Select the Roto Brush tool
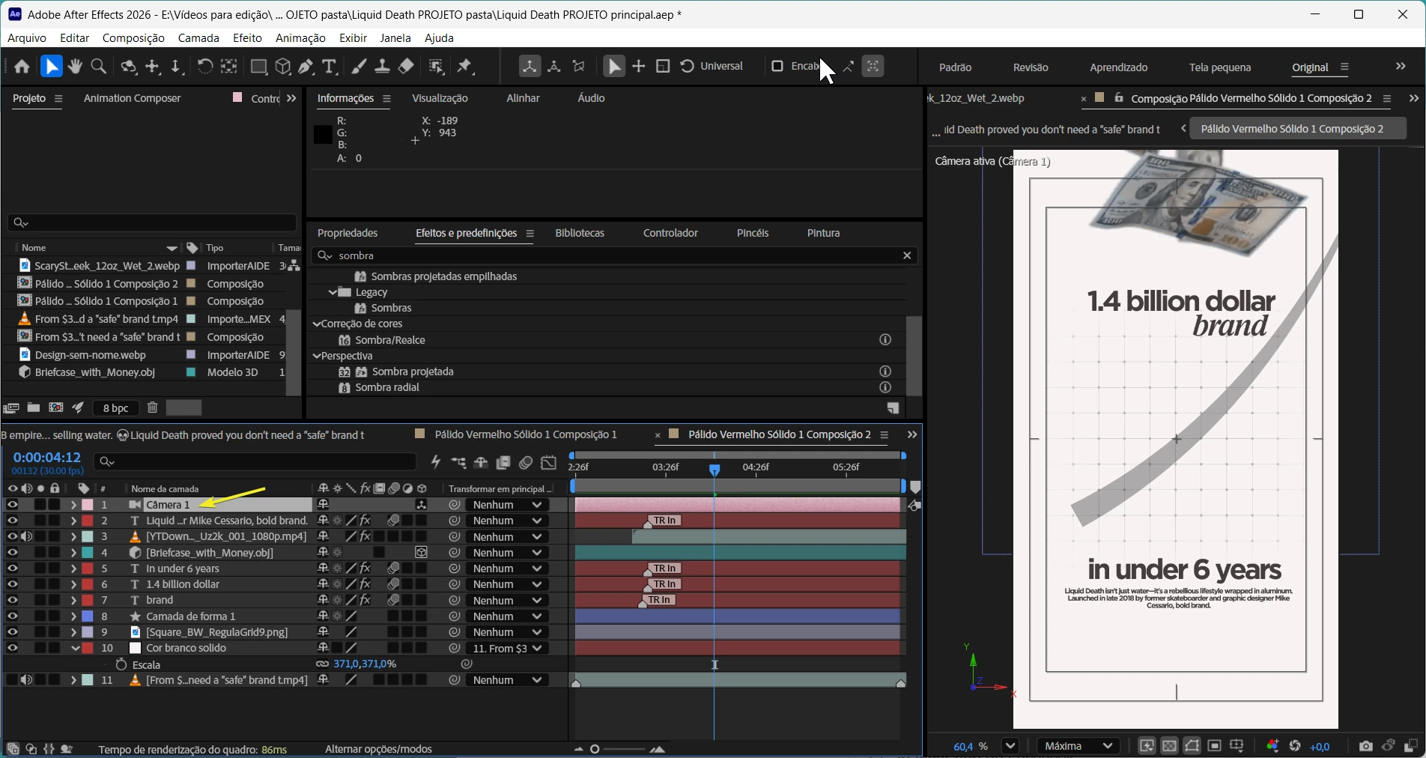The height and width of the screenshot is (758, 1426). pos(436,67)
